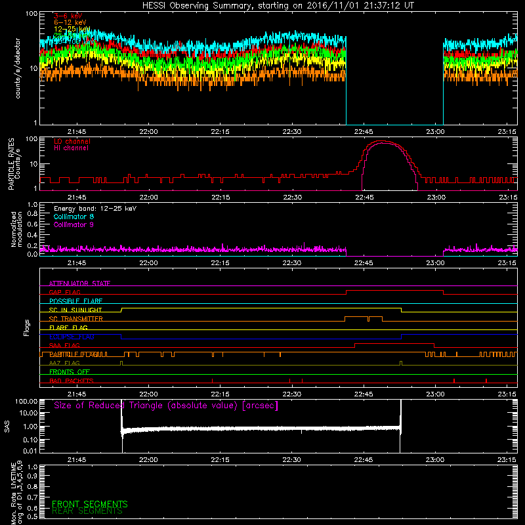Select the orange 6-12 keV legend label
This screenshot has height=525, width=525.
(70, 22)
